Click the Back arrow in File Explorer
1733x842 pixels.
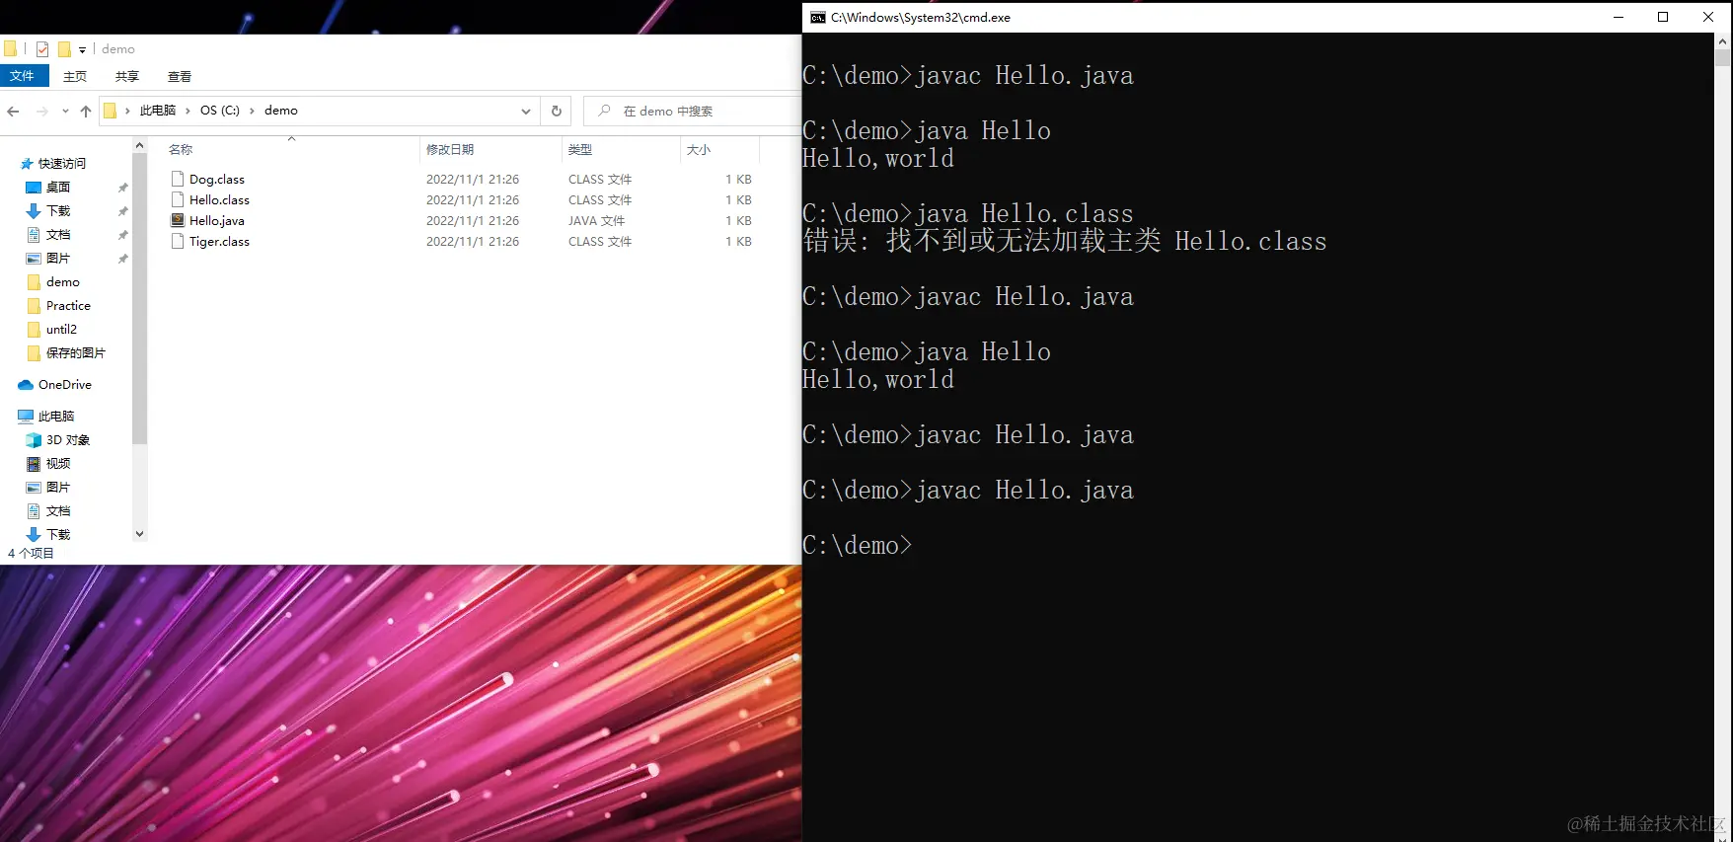(x=13, y=111)
